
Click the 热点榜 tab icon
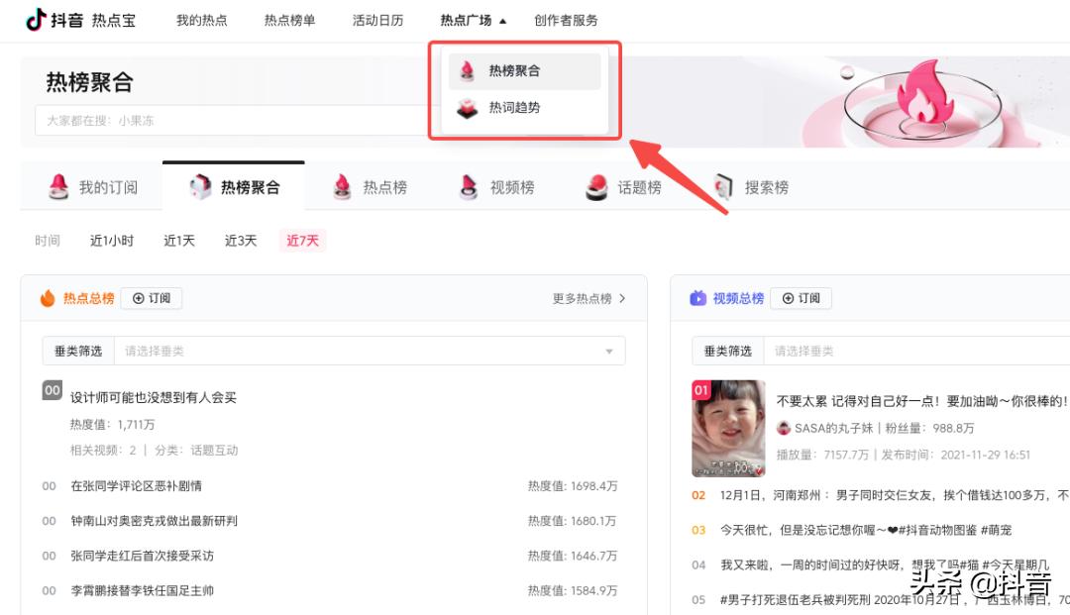tap(344, 185)
